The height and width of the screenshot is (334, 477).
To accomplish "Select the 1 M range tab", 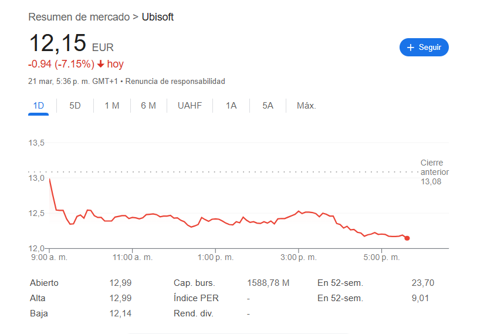I will [x=112, y=106].
